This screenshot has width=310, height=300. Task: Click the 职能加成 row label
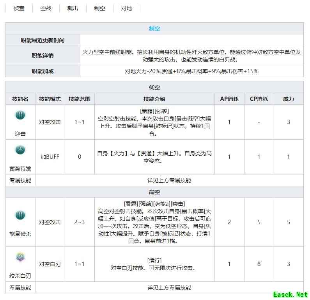(43, 71)
